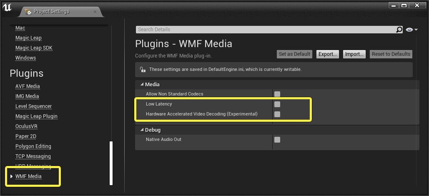Minimize the Project Settings window
Viewport: 429px width, 196px height.
(x=393, y=5)
